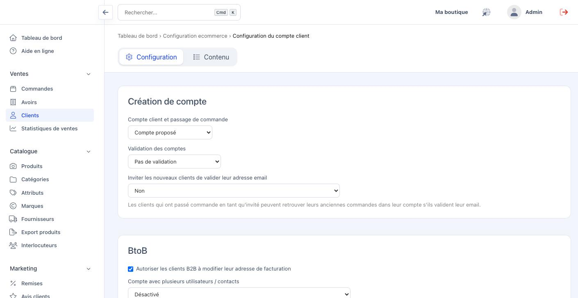Collapse the Marketing sidebar section
Viewport: 578px width, 298px height.
click(89, 268)
